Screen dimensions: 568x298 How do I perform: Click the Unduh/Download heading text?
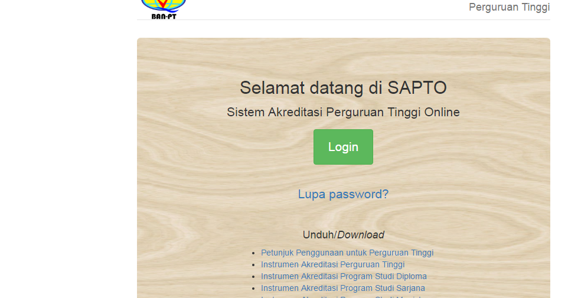pyautogui.click(x=343, y=235)
